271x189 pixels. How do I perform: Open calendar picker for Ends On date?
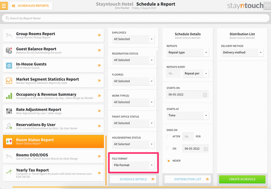206,149
